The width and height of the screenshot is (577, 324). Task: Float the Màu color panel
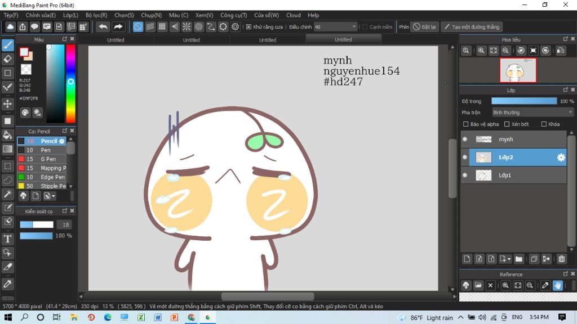click(65, 39)
